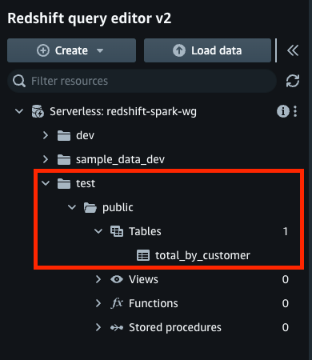Viewport: 312px width, 360px height.
Task: Click the total_by_customer table icon
Action: [143, 255]
